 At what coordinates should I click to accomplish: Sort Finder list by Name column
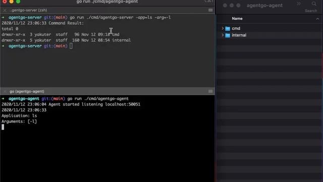[237, 19]
